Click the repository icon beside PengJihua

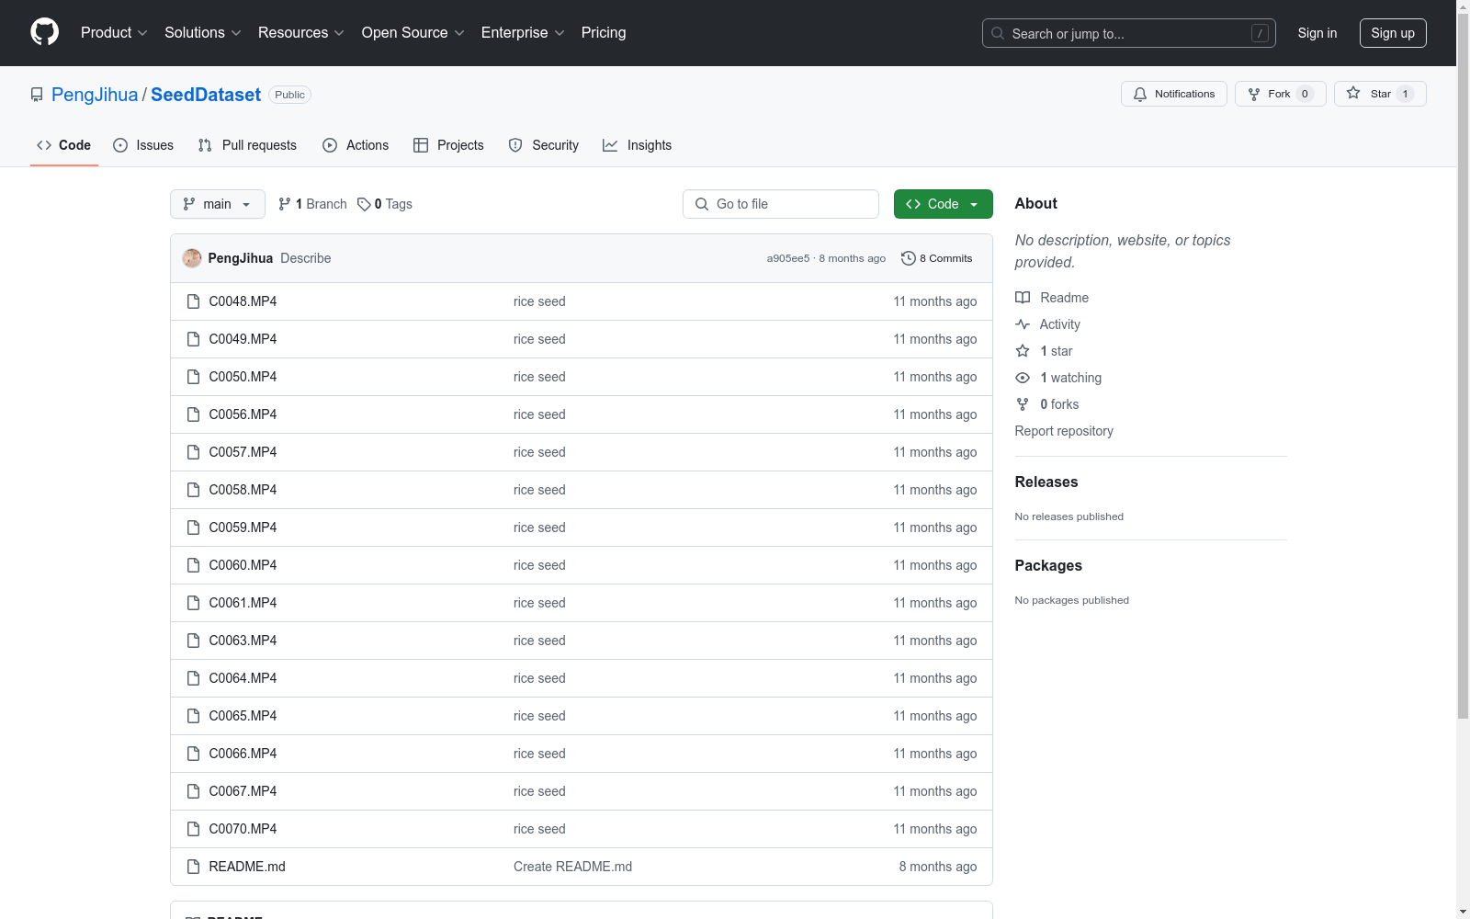click(37, 95)
